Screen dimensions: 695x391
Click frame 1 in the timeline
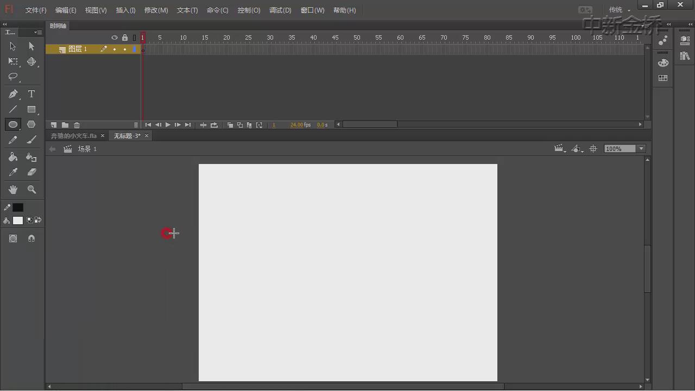coord(143,49)
